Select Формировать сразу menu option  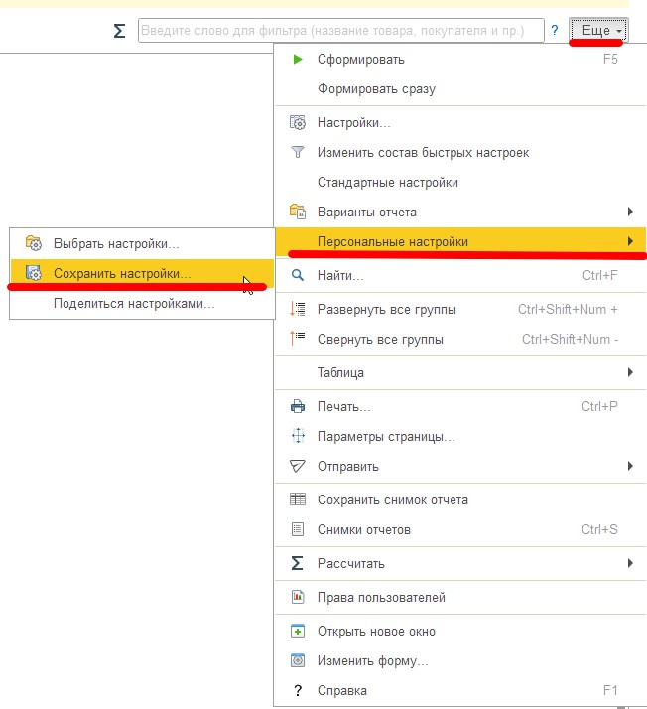coord(376,89)
